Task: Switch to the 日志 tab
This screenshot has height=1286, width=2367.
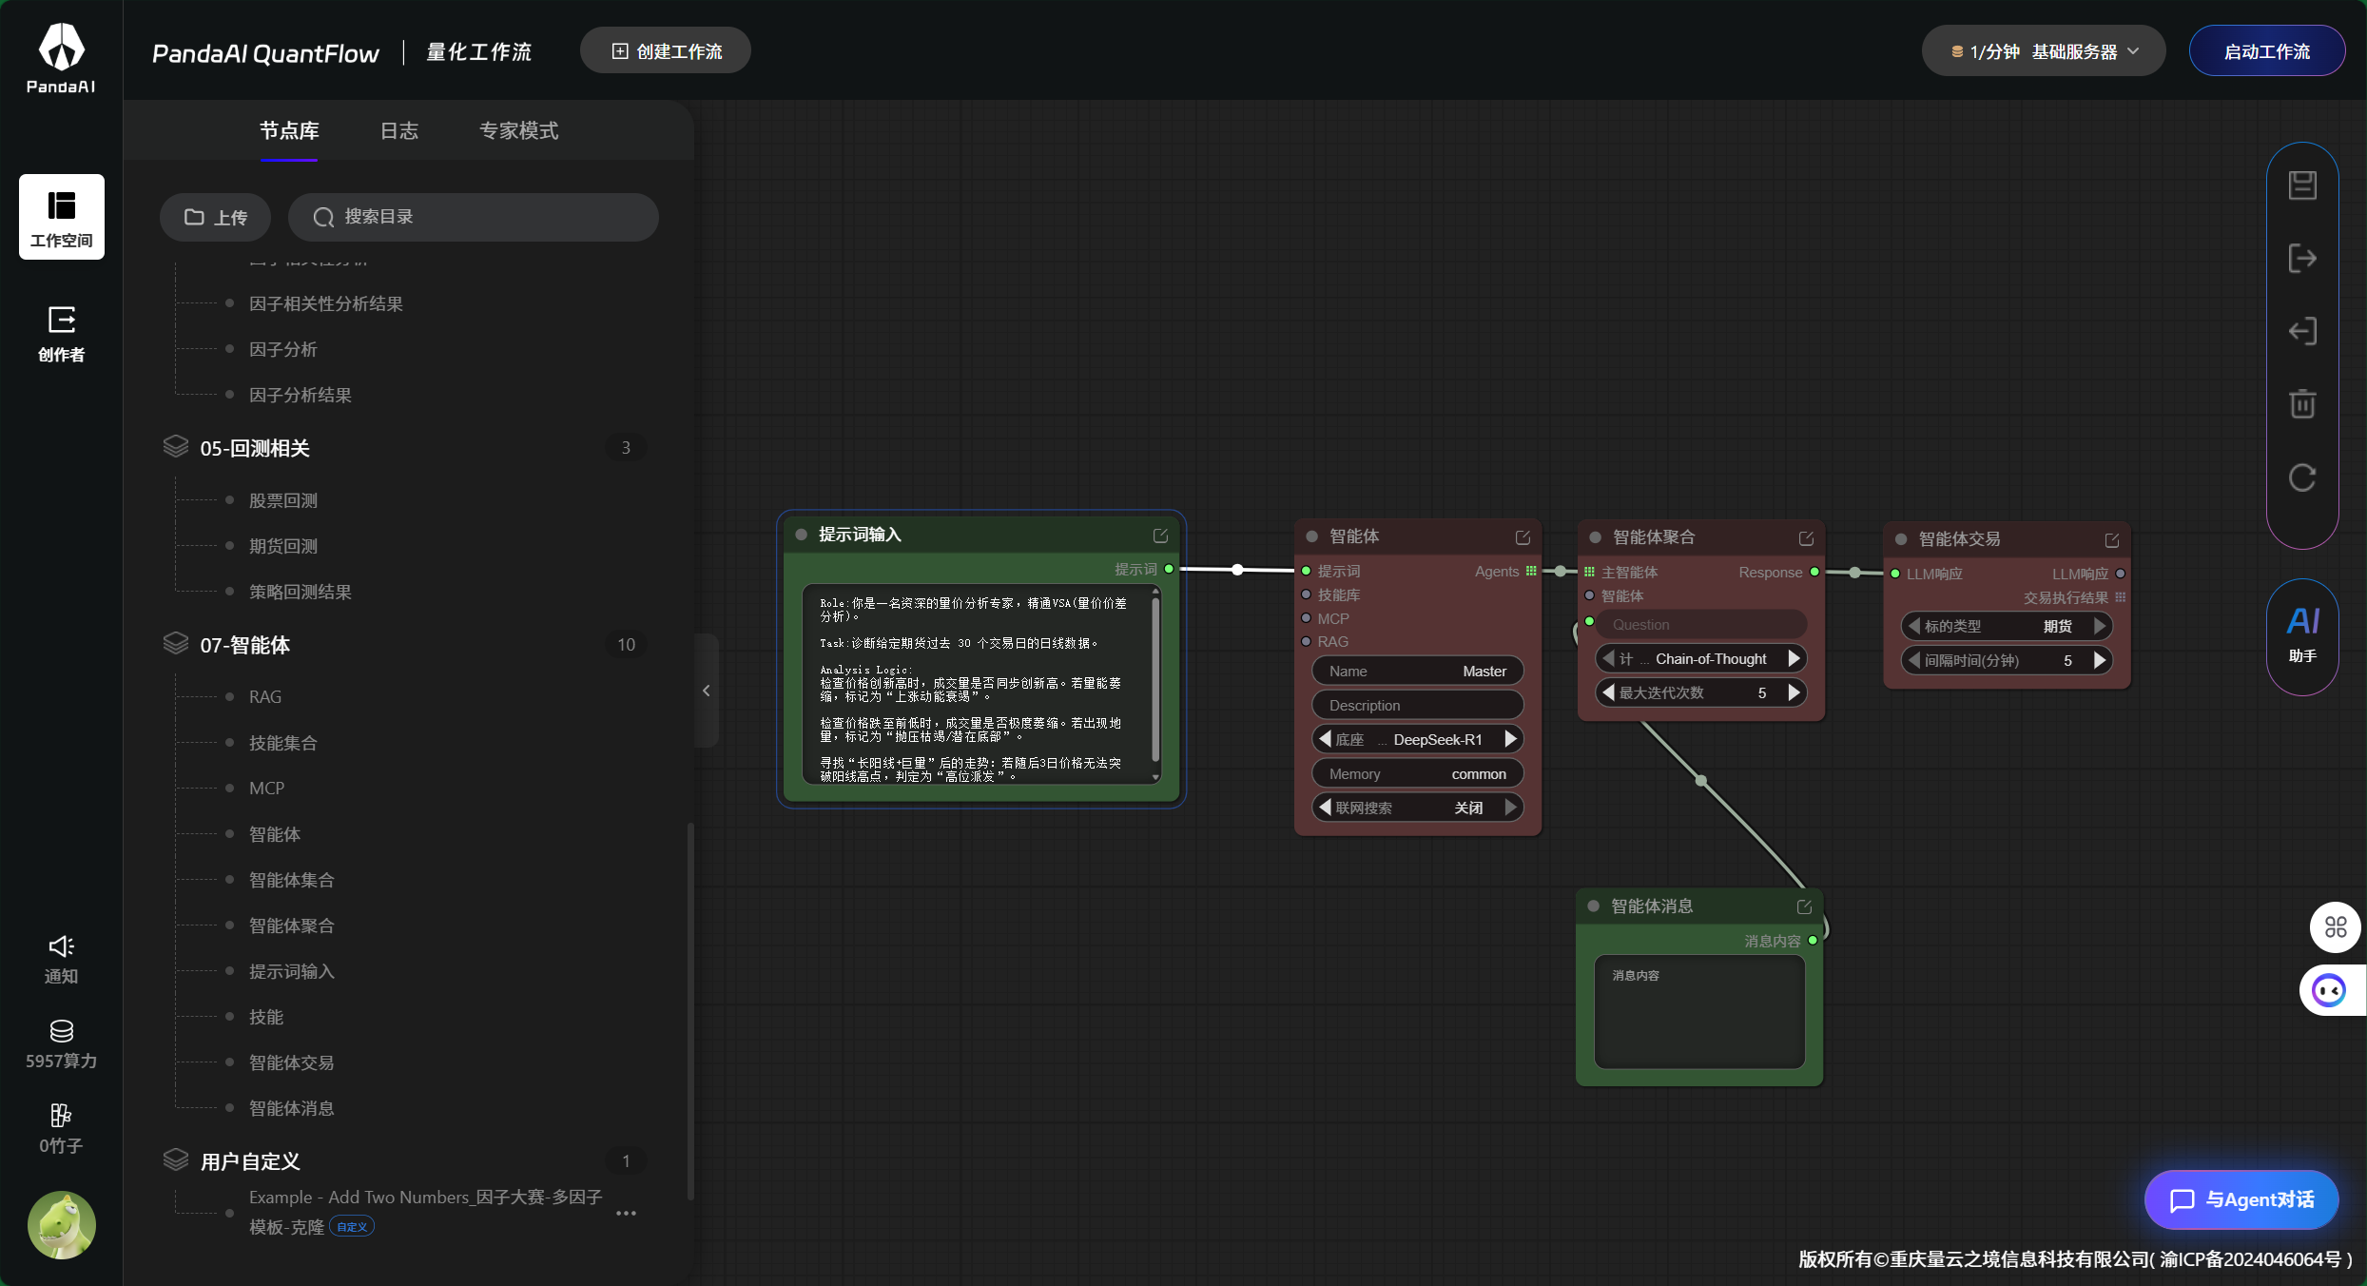Action: (x=398, y=130)
